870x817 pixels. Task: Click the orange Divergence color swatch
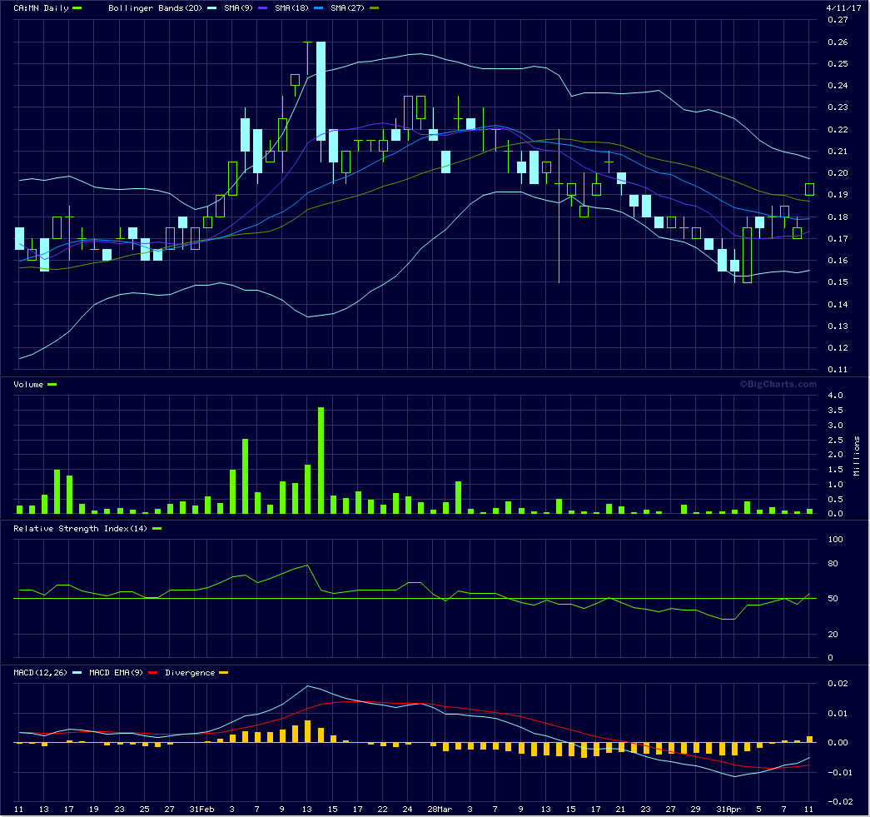(x=223, y=673)
